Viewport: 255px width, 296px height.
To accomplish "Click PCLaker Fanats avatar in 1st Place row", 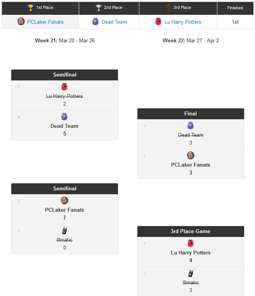I will coord(21,22).
